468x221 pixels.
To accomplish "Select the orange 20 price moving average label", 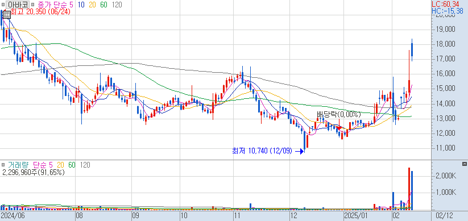I will [93, 5].
